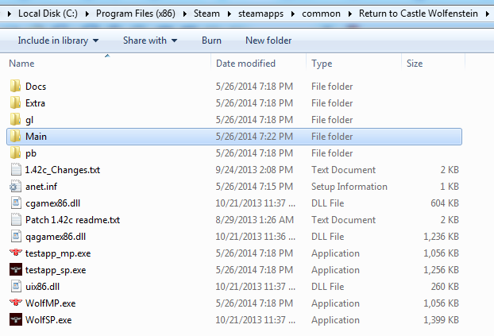
Task: Expand arrow after Local Disk (C:) in path
Action: pyautogui.click(x=87, y=14)
